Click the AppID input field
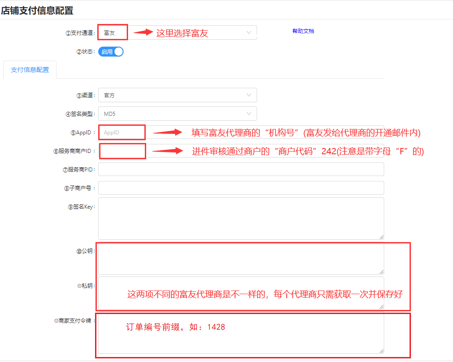Viewport: 453px width, 362px height. pos(241,132)
